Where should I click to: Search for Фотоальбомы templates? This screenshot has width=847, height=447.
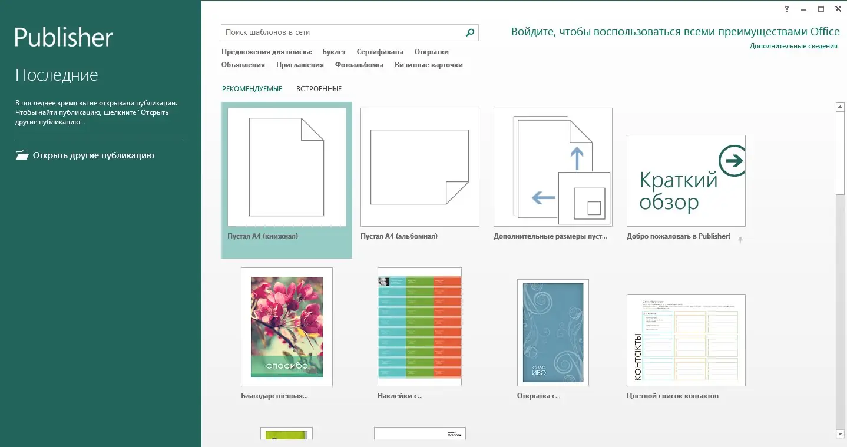[359, 65]
